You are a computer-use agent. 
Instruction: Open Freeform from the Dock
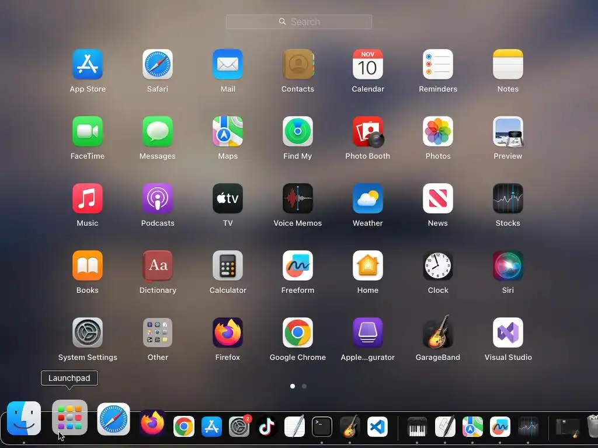(x=500, y=426)
